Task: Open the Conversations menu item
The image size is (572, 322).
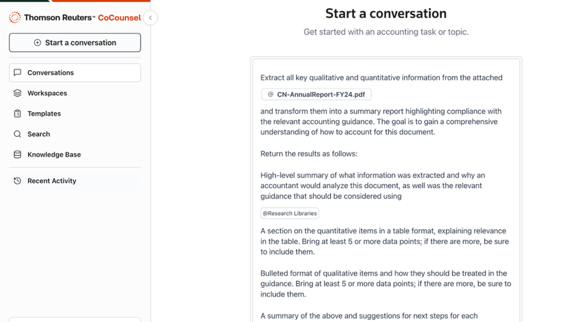Action: click(x=50, y=73)
